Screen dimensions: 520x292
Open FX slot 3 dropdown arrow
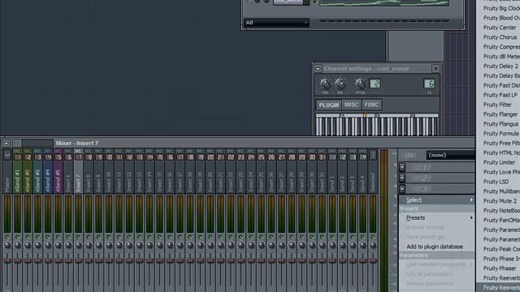tap(402, 189)
